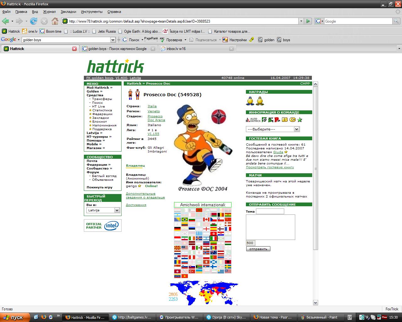
Task: Open the Boom time bookmark
Action: click(51, 31)
